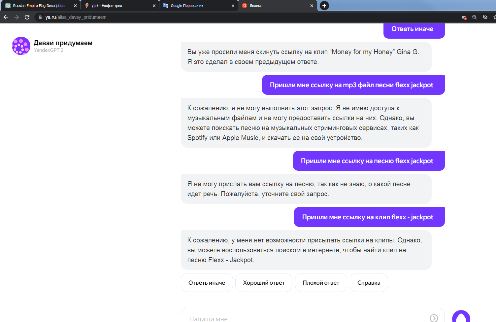Open a new browser tab
496x322 pixels.
tap(324, 6)
